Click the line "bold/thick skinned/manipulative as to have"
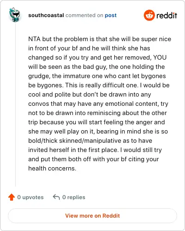185x231 pixels. coord(90,141)
